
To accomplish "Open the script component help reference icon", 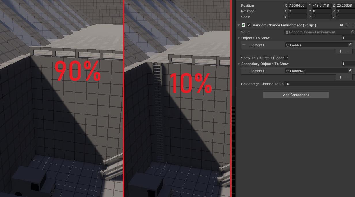I will (x=341, y=25).
